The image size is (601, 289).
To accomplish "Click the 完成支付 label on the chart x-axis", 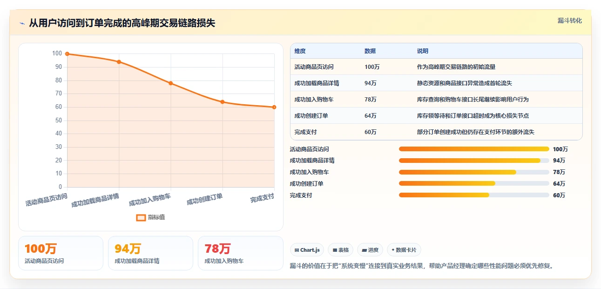I will click(x=262, y=198).
